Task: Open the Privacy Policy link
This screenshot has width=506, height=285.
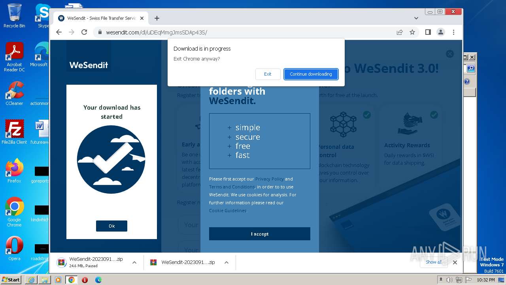Action: tap(269, 179)
